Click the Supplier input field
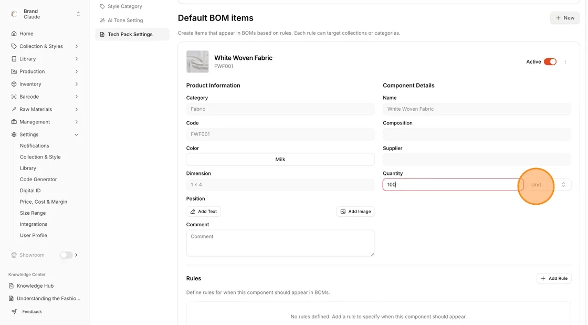Screen dimensions: 588x325 (x=477, y=159)
